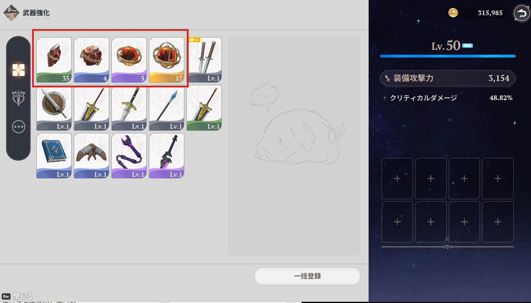Click the gold coin currency icon

[453, 13]
